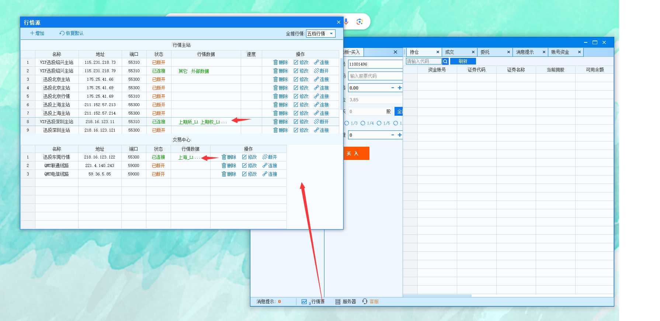Click the Google Lens image search icon
This screenshot has width=660, height=321.
(359, 22)
